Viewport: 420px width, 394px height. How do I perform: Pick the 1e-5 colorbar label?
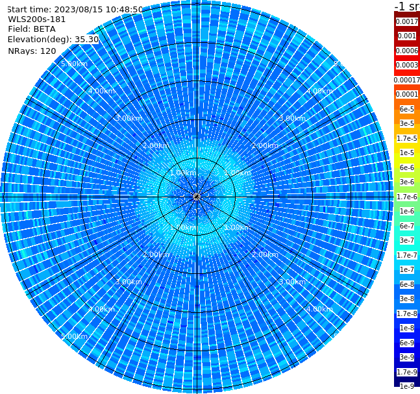pyautogui.click(x=407, y=153)
